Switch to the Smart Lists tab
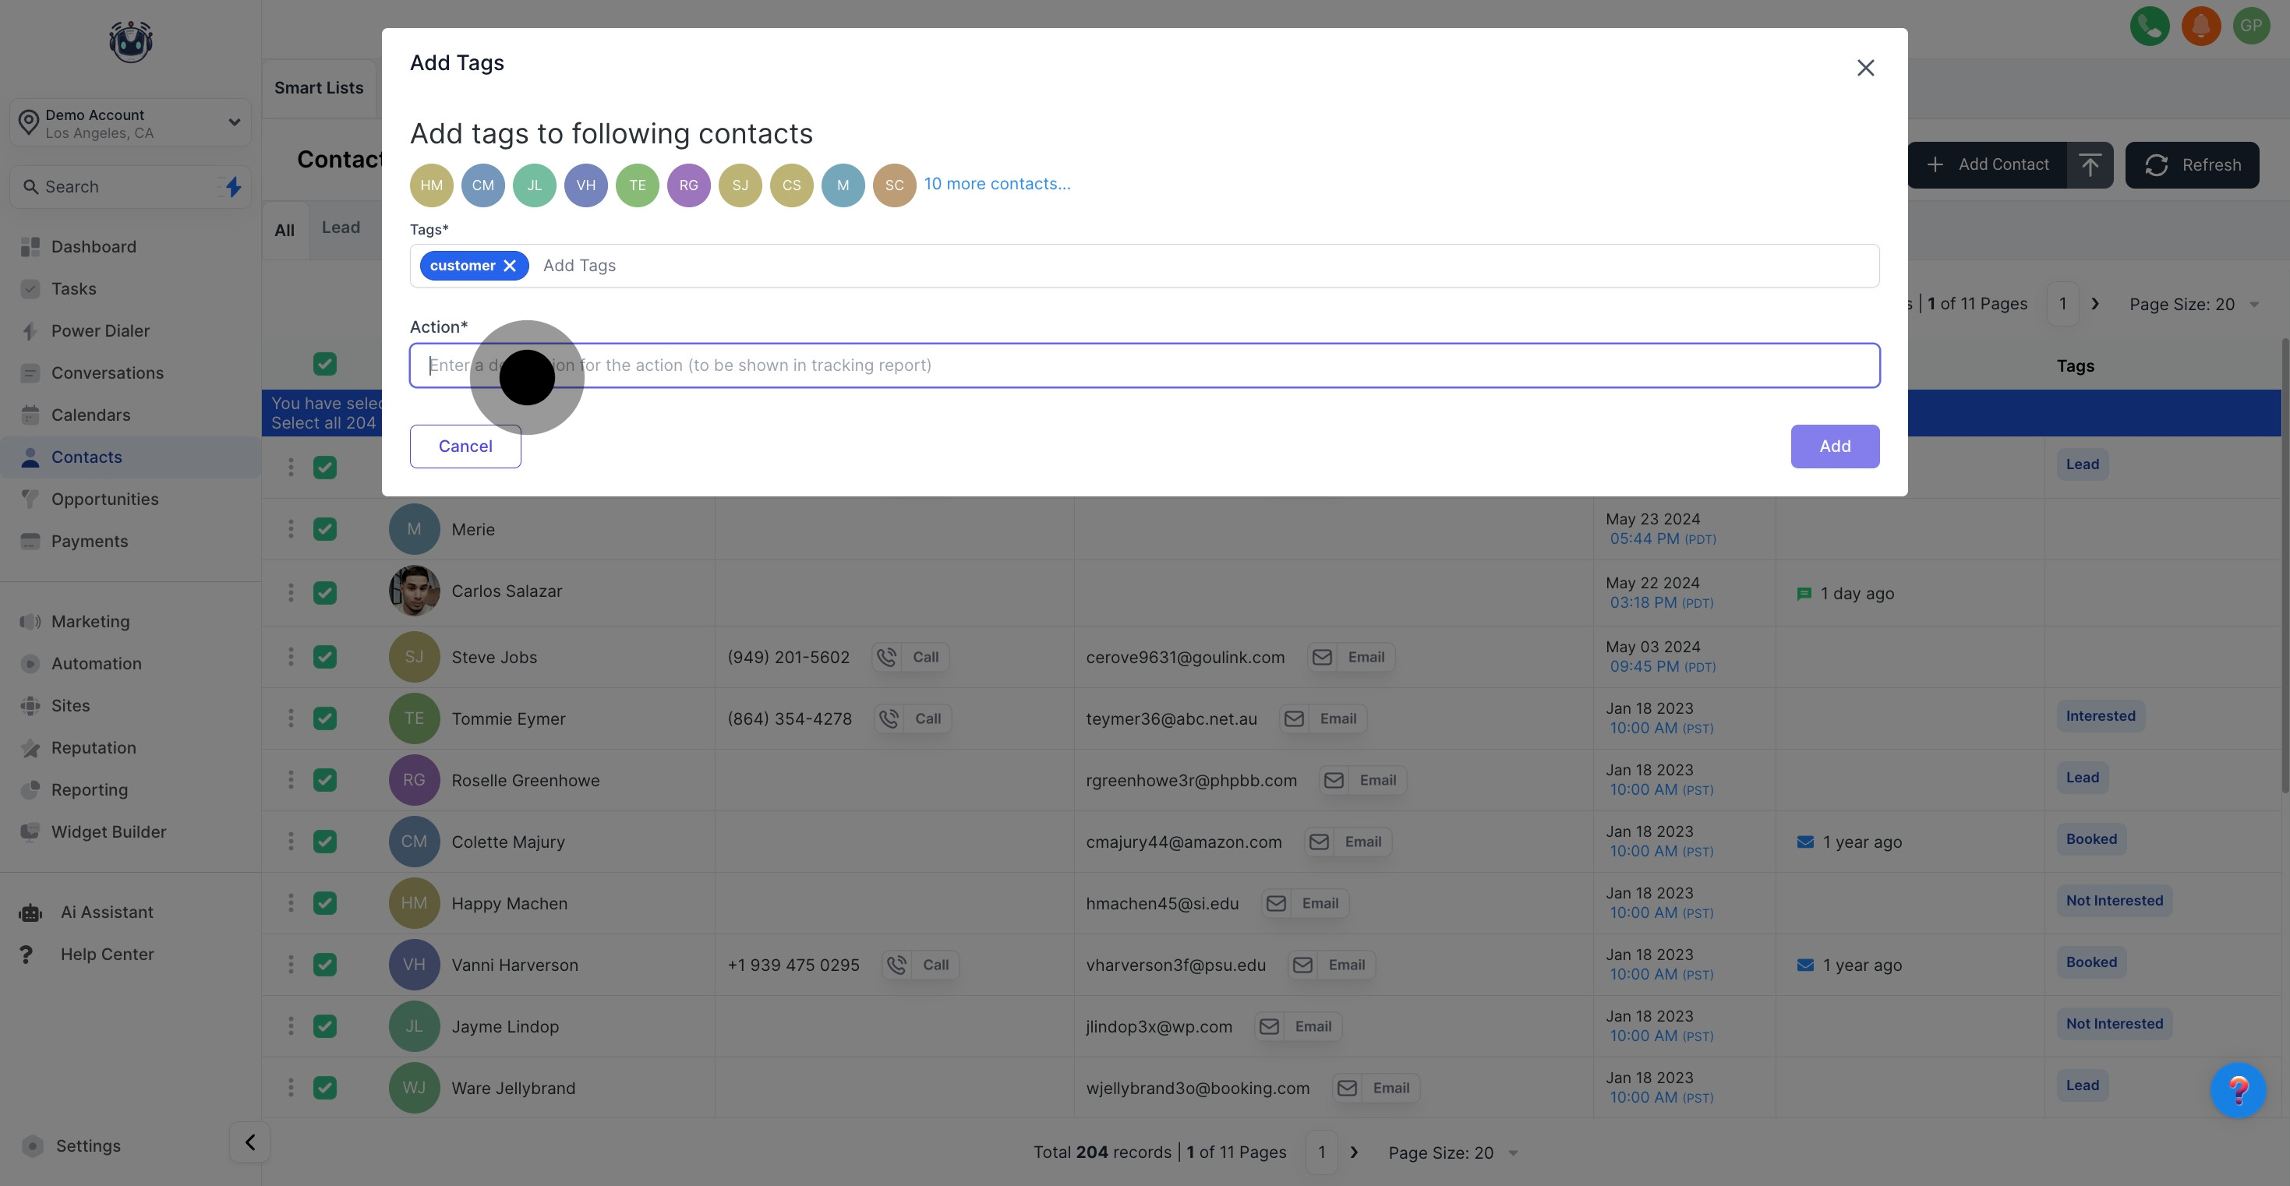 click(318, 88)
